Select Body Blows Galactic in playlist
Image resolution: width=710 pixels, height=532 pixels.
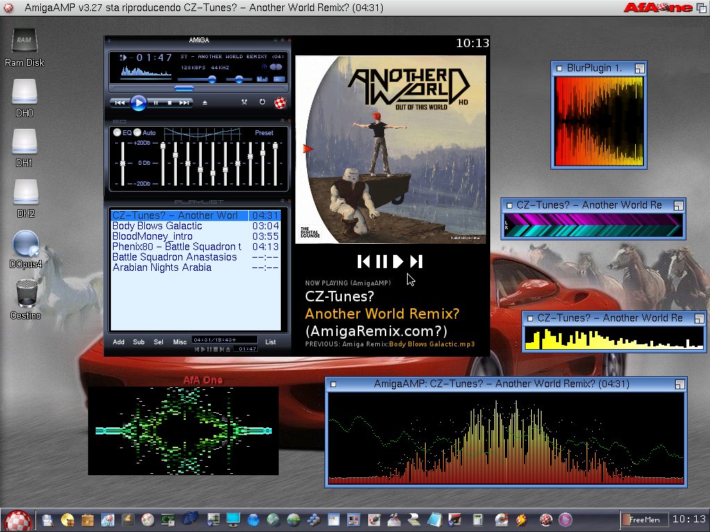click(x=157, y=226)
